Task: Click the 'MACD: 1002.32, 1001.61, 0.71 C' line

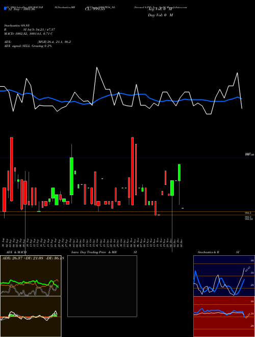Action: [29, 34]
